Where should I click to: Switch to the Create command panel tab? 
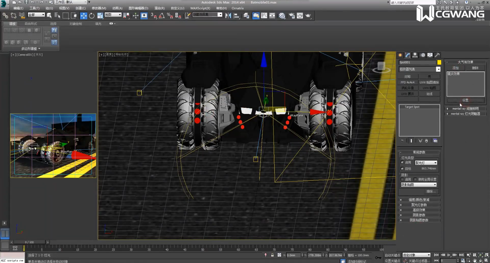click(x=400, y=55)
